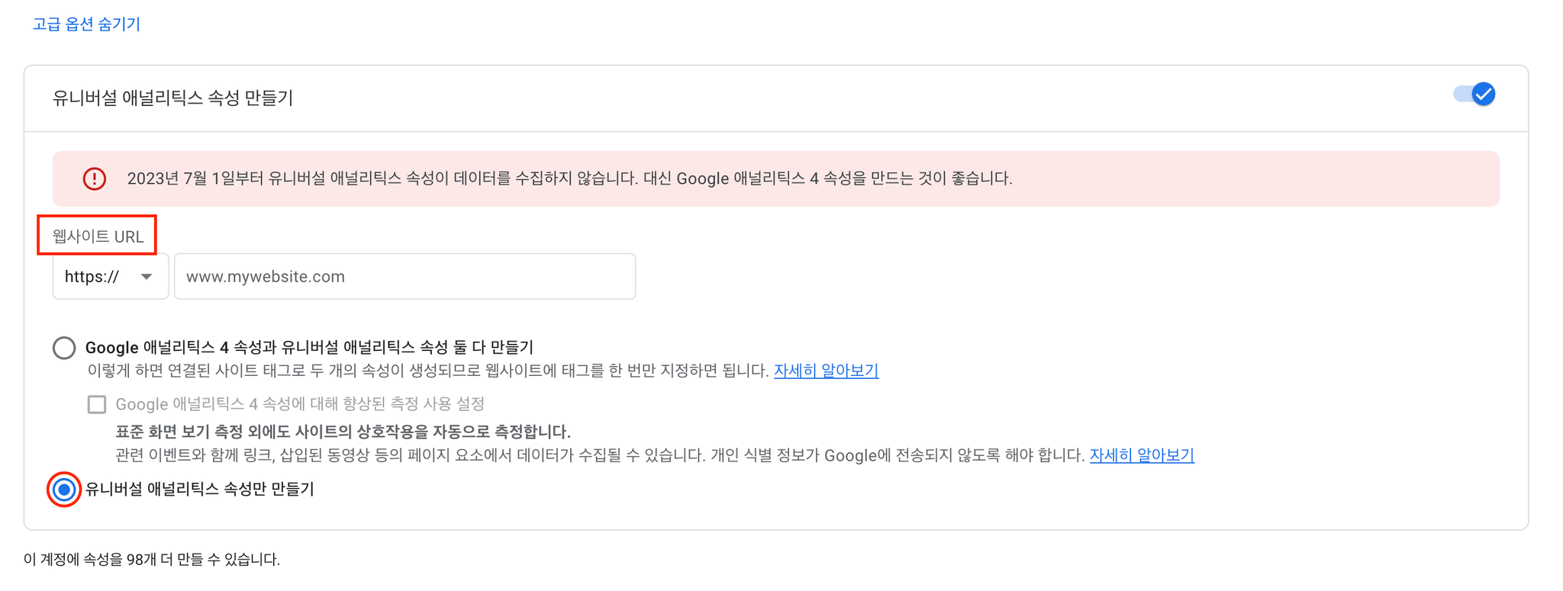Click the 2023년 7월 1일 deprecation warning message

click(x=569, y=178)
